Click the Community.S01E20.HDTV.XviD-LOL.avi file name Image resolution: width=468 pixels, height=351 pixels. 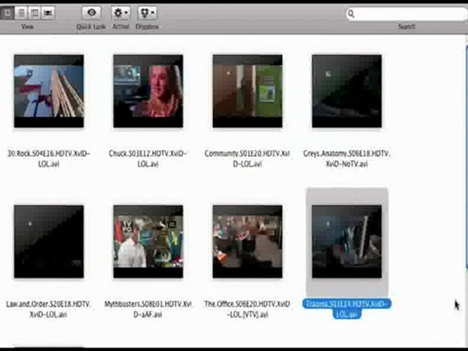coord(247,158)
